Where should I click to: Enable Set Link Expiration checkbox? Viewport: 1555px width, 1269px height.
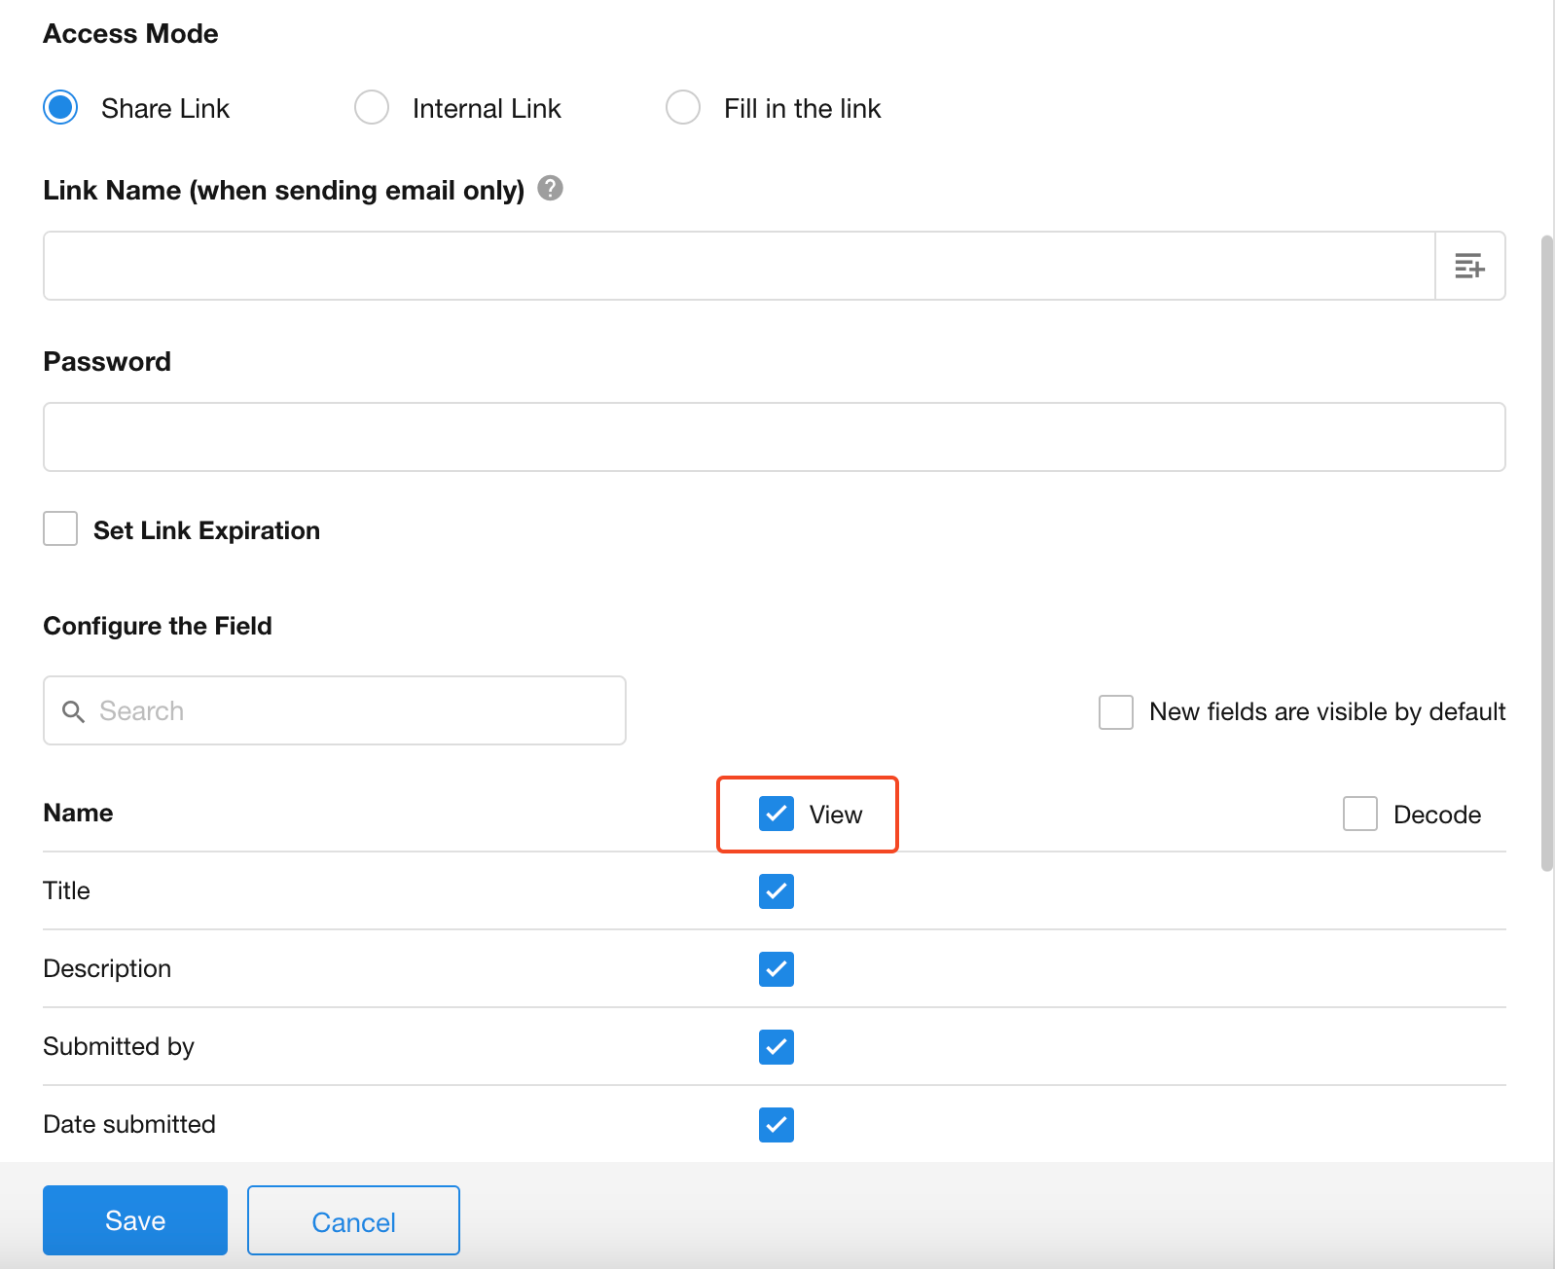pyautogui.click(x=60, y=529)
